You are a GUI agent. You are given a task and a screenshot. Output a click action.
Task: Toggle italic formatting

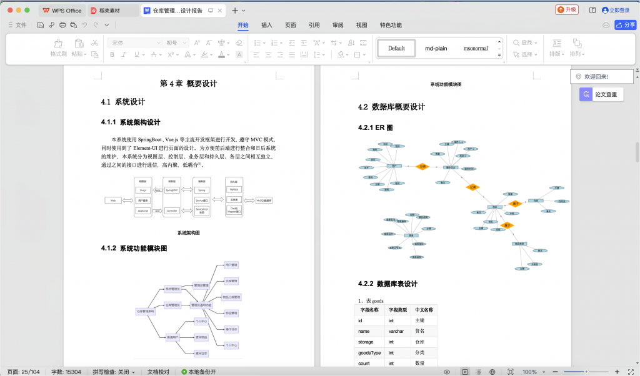point(124,54)
